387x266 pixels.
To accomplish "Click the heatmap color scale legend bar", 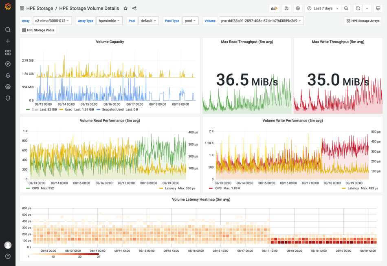I will (64, 254).
